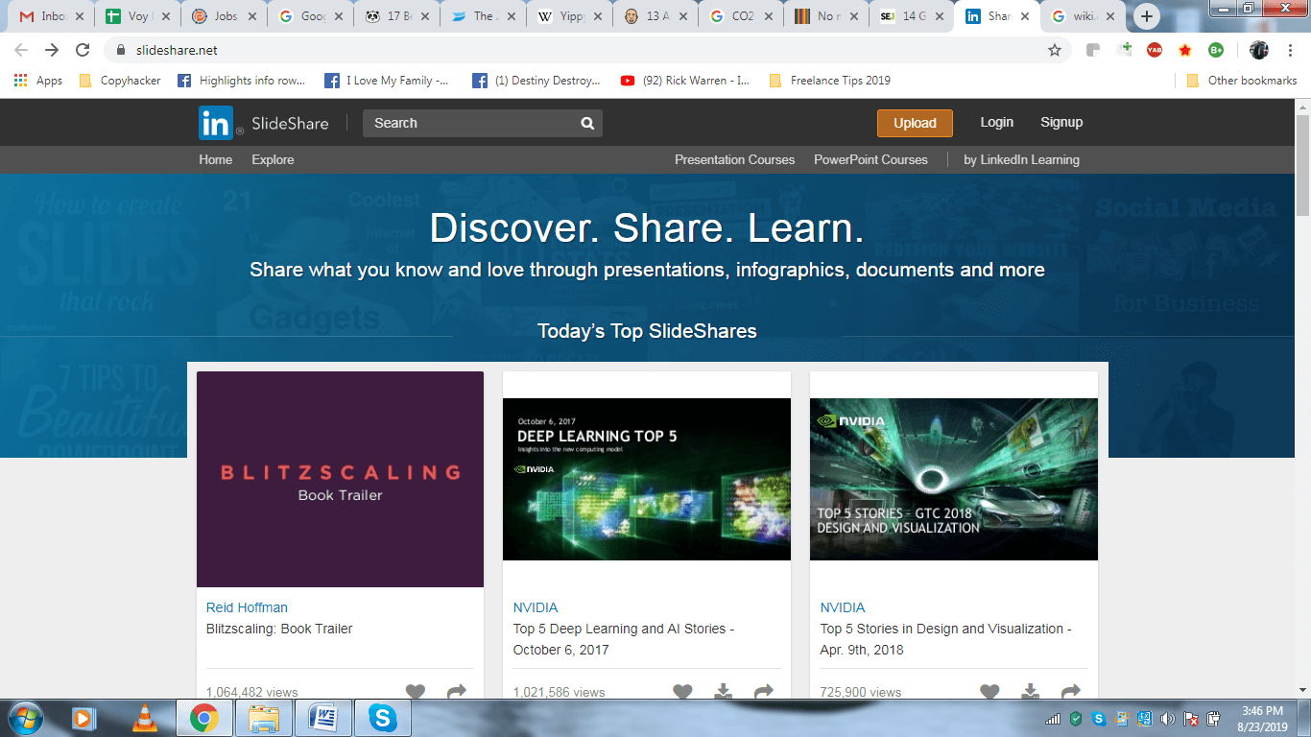Open the Rick Warren YouTube bookmark

685,81
